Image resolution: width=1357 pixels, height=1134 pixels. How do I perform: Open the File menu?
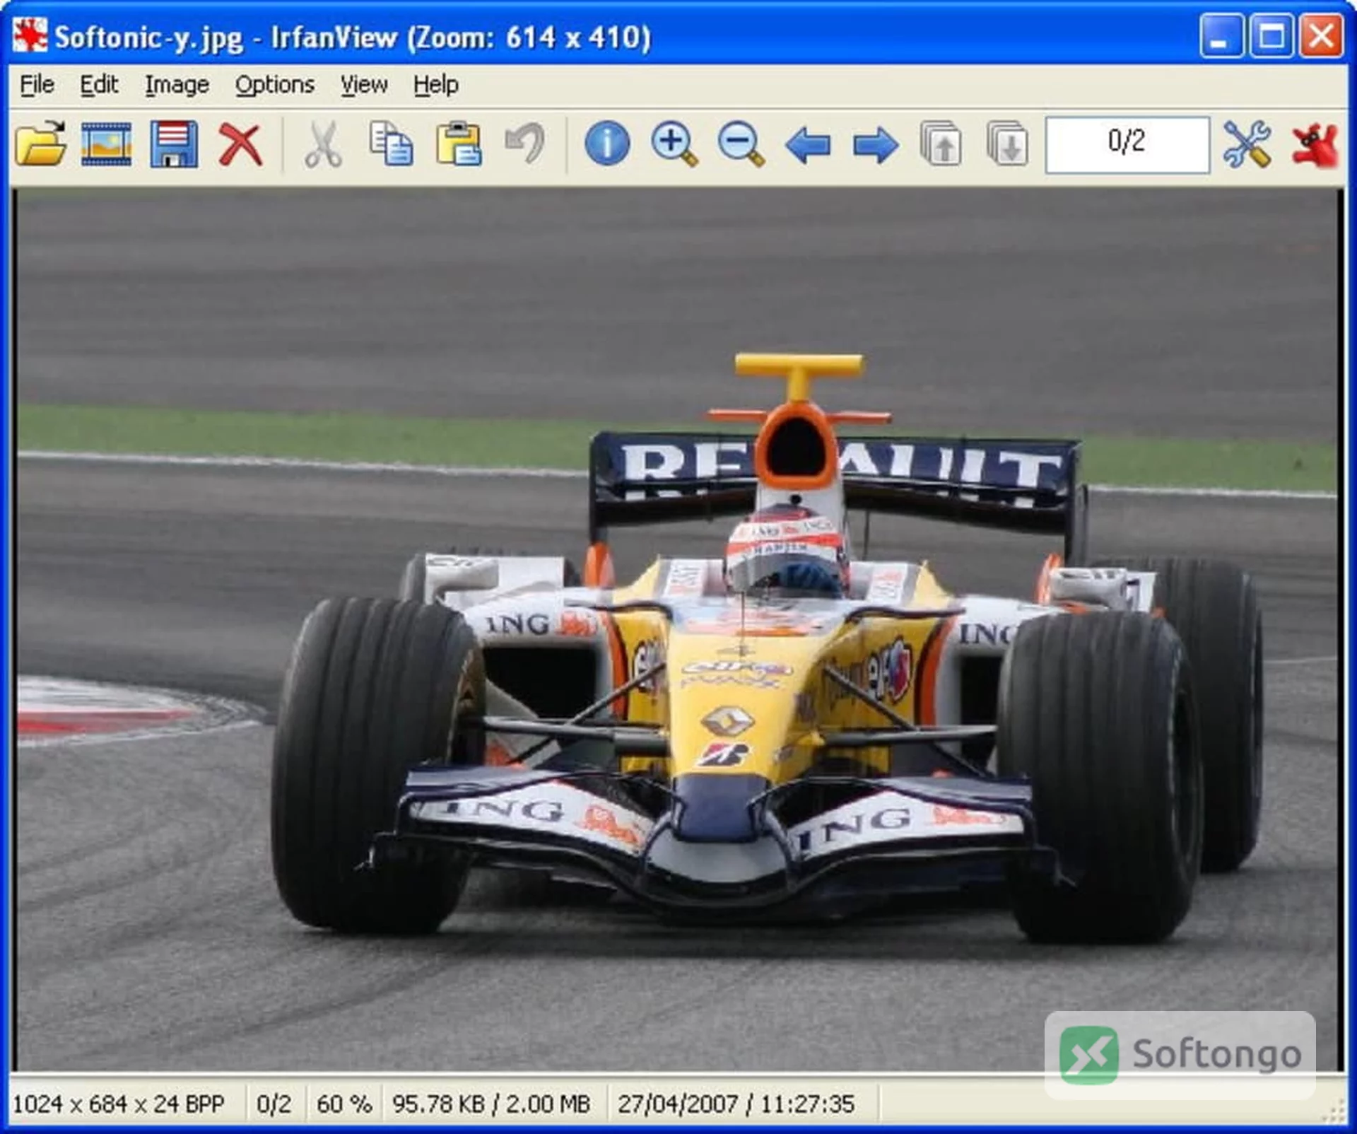tap(37, 85)
